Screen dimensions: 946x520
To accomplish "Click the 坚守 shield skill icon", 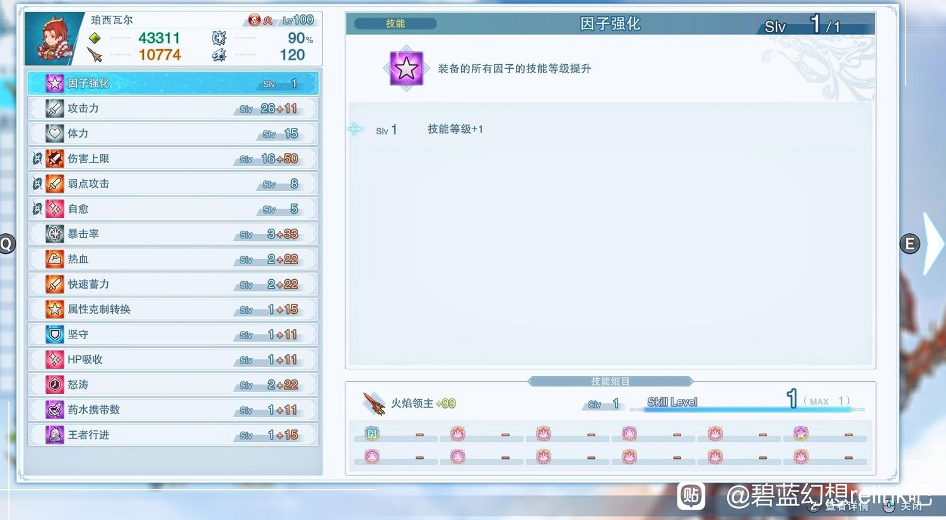I will point(54,334).
